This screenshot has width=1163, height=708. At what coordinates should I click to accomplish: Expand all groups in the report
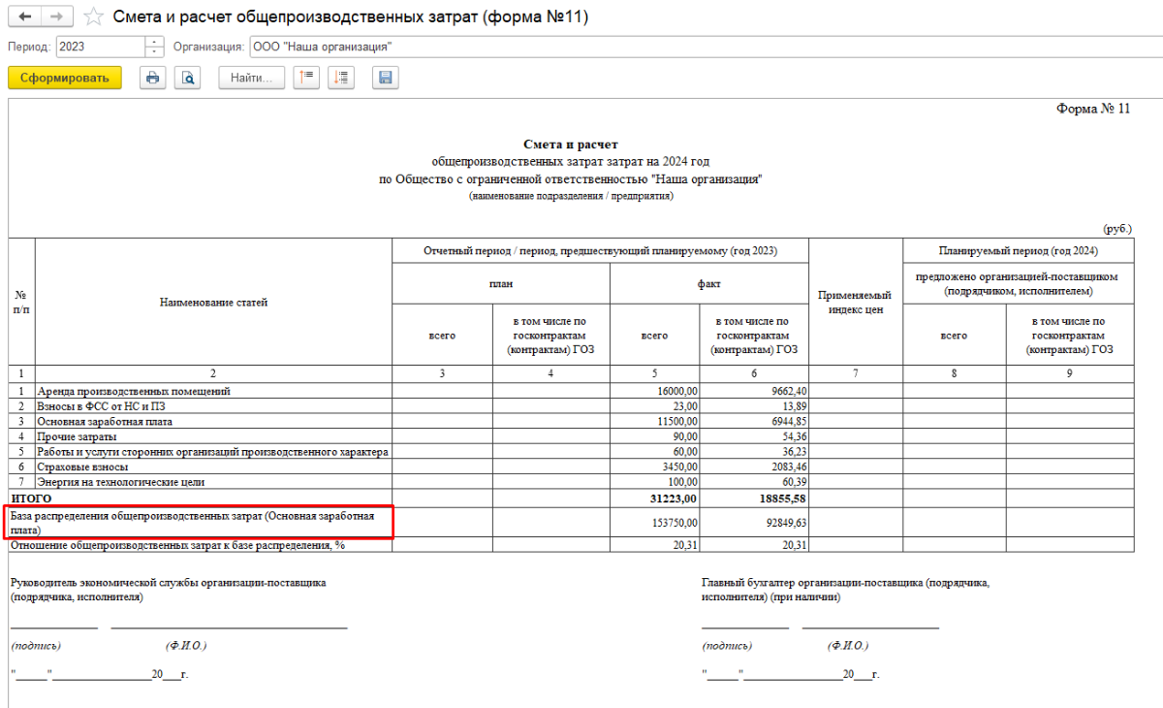(341, 79)
